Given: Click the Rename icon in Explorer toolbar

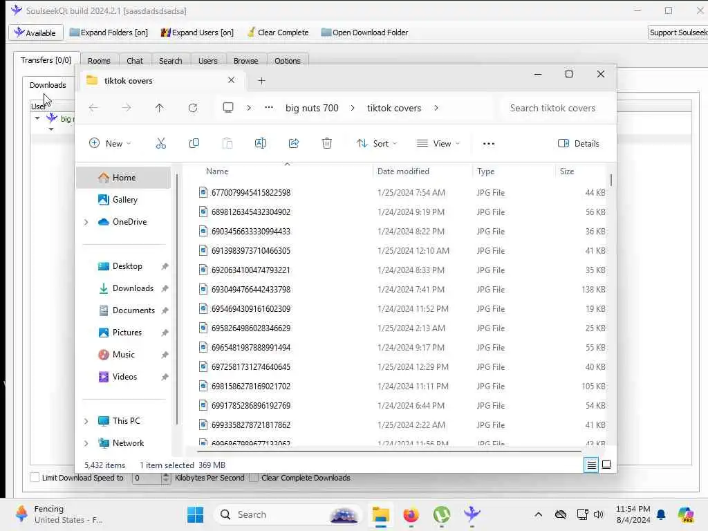Looking at the screenshot, I should (261, 144).
